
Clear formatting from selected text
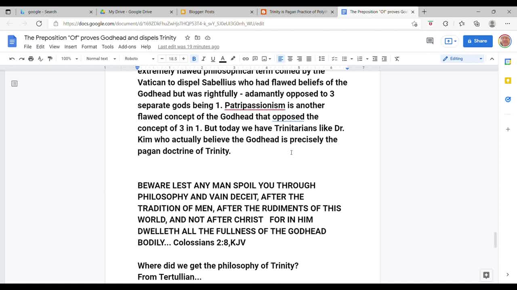(397, 59)
